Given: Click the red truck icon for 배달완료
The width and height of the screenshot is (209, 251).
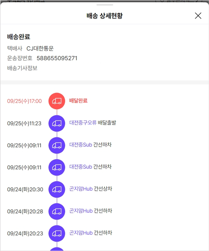Looking at the screenshot, I should 57,101.
